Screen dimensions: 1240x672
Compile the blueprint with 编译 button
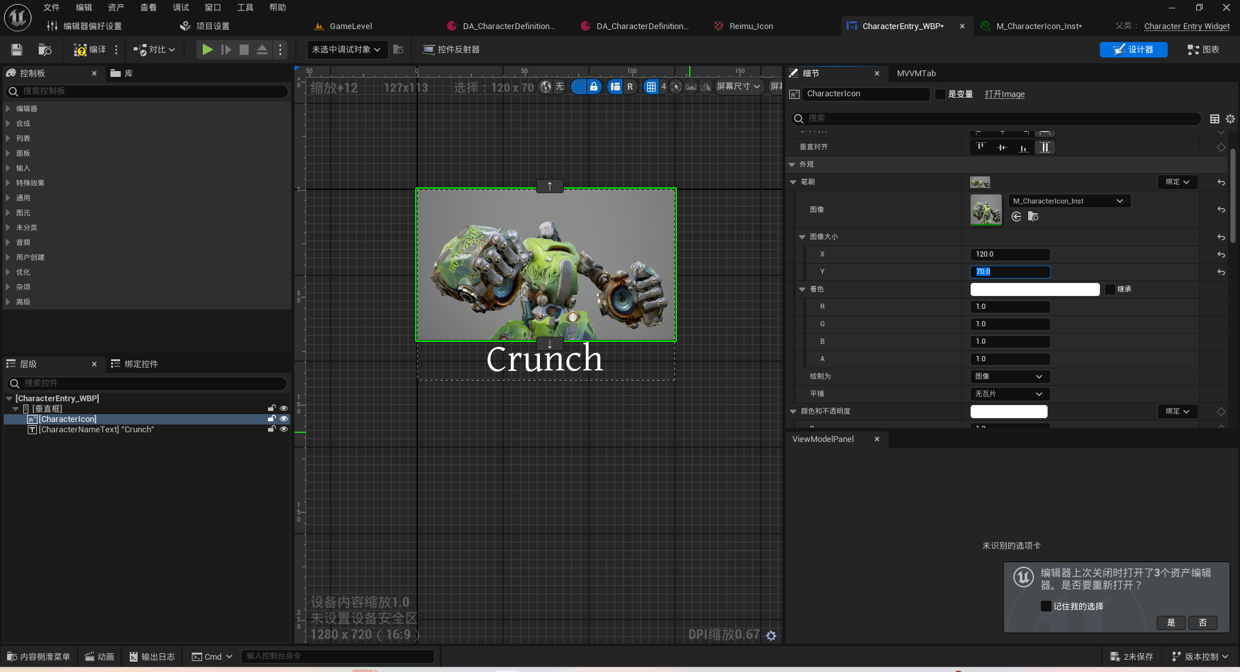coord(90,50)
